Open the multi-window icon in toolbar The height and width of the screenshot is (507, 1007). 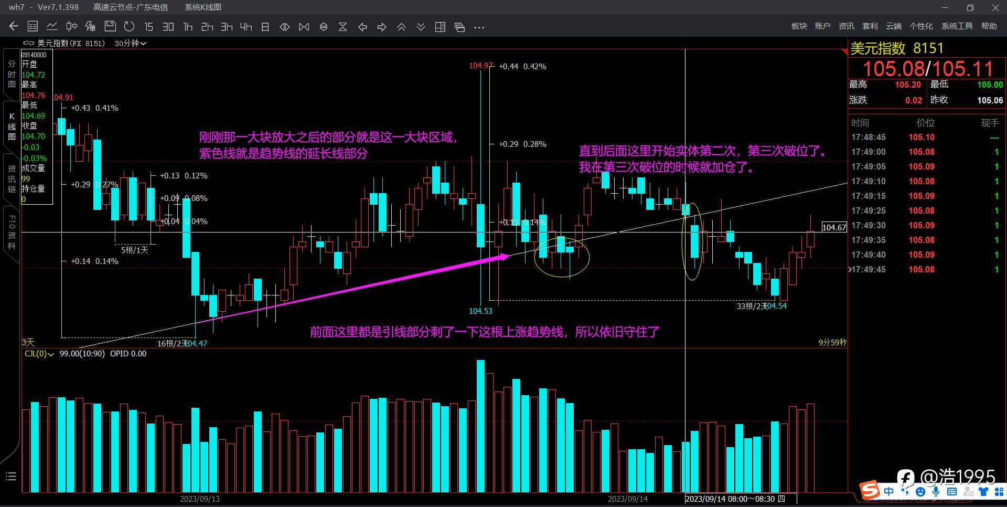pos(459,27)
